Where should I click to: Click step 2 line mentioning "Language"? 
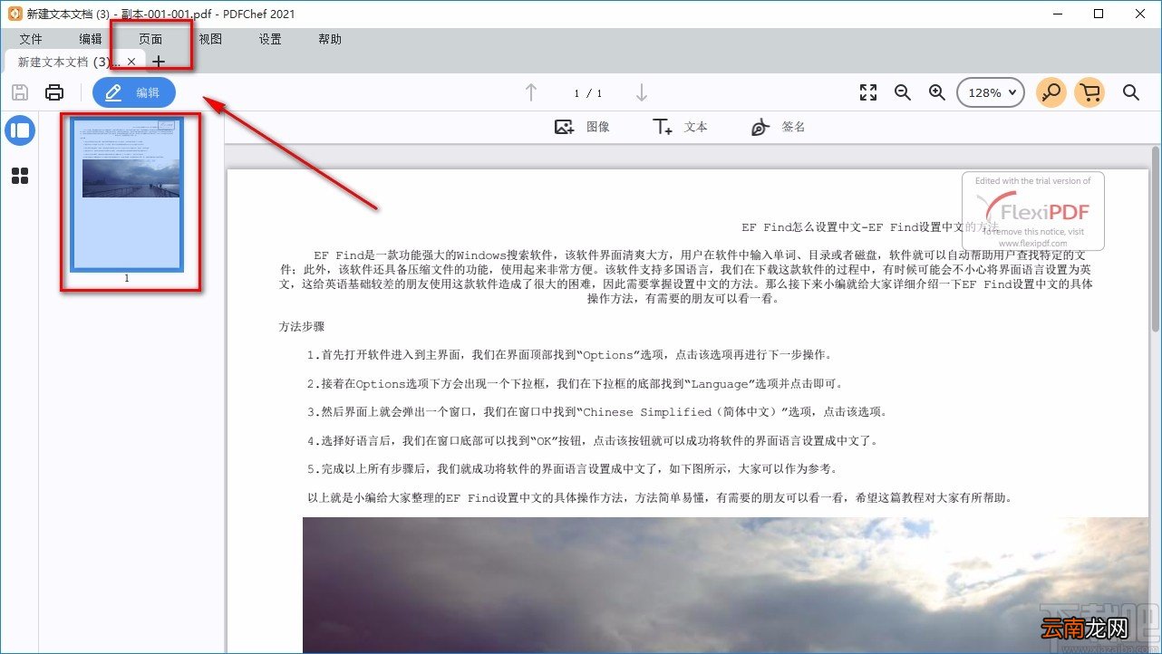click(x=576, y=383)
